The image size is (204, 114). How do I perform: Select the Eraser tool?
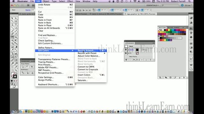click(x=16, y=34)
